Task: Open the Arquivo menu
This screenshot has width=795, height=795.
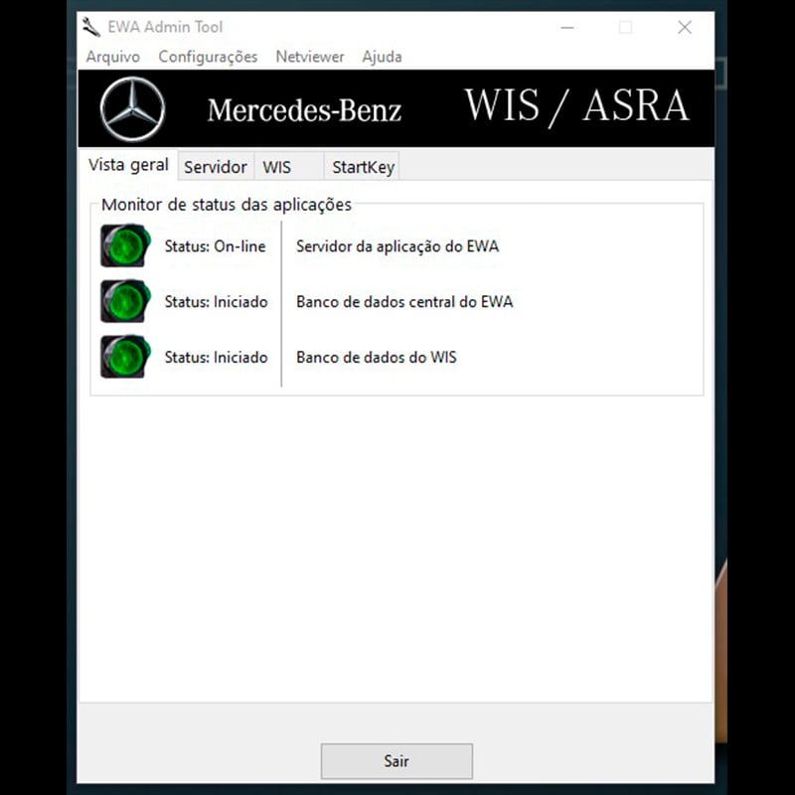Action: (113, 57)
